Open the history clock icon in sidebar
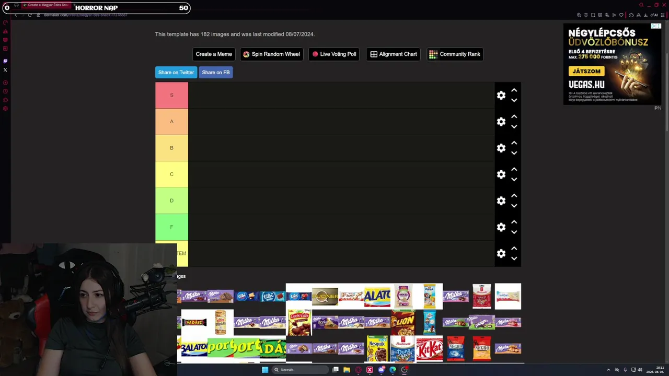 click(x=5, y=91)
